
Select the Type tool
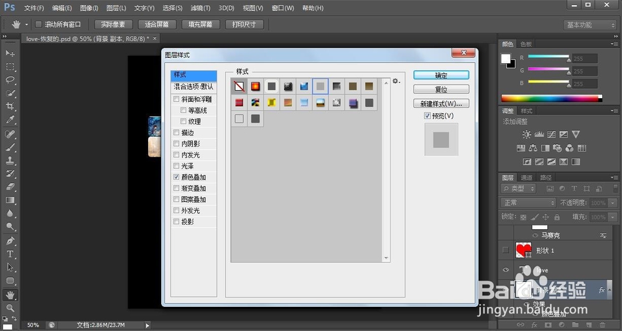coord(10,254)
